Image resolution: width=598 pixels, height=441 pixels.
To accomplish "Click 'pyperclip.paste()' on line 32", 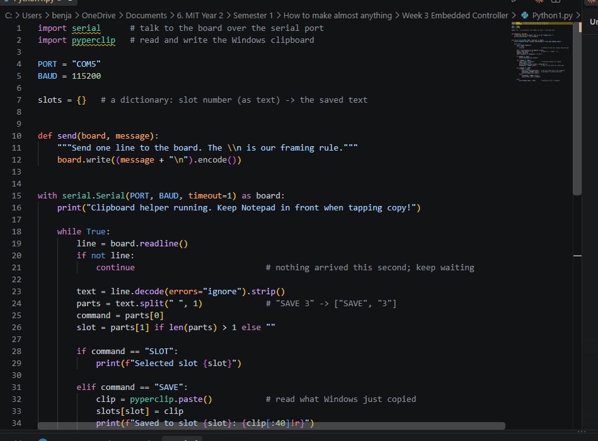I will click(x=171, y=399).
